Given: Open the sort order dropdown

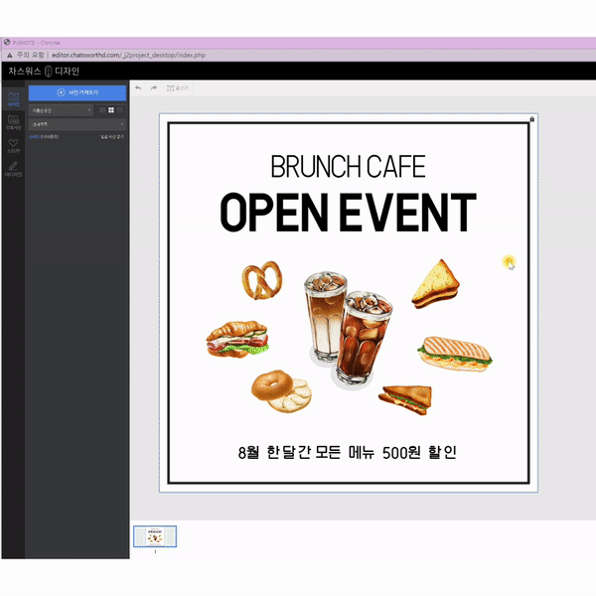Looking at the screenshot, I should point(61,110).
